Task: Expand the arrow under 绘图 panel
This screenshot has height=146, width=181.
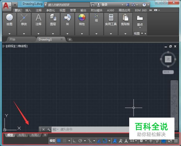Action: pyautogui.click(x=9, y=34)
